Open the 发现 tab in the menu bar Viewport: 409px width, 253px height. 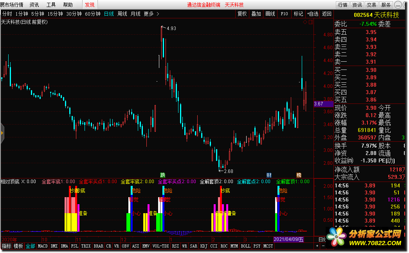[x=90, y=5]
